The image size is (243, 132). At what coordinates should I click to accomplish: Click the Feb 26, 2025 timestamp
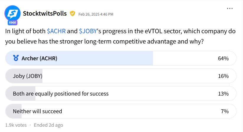tap(96, 14)
